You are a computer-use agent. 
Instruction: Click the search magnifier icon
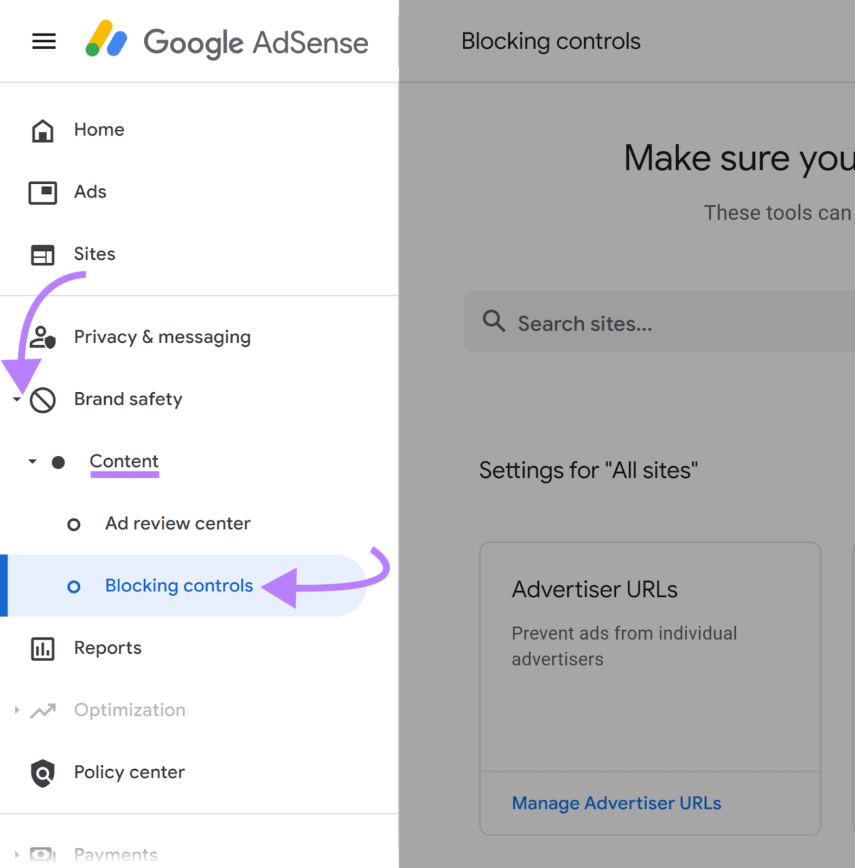coord(494,321)
